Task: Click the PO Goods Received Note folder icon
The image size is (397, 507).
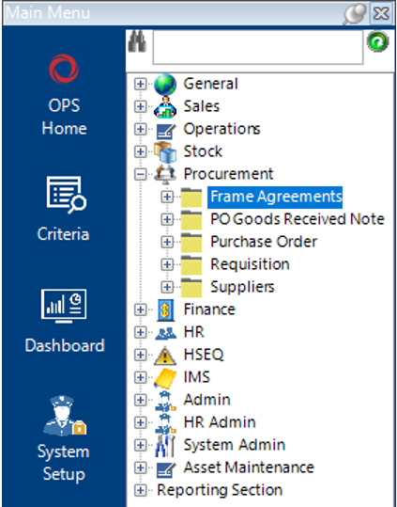Action: point(191,220)
